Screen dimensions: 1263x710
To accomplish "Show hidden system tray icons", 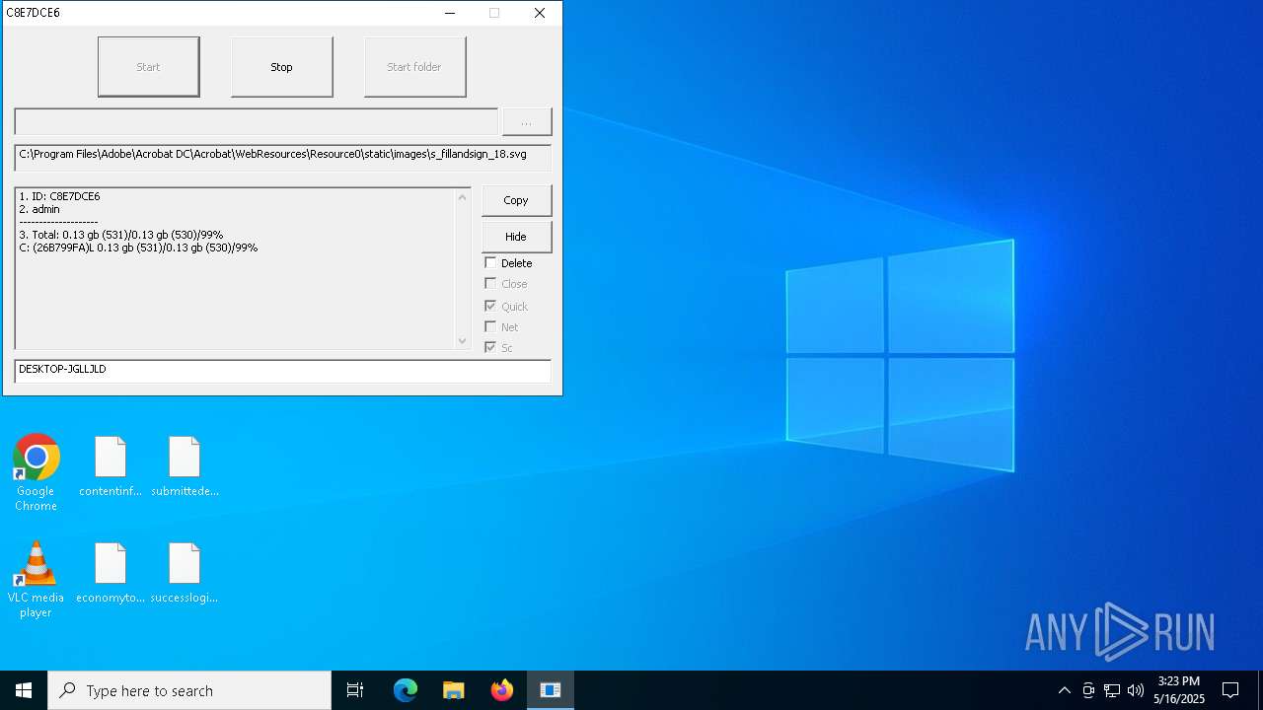I will click(1064, 690).
